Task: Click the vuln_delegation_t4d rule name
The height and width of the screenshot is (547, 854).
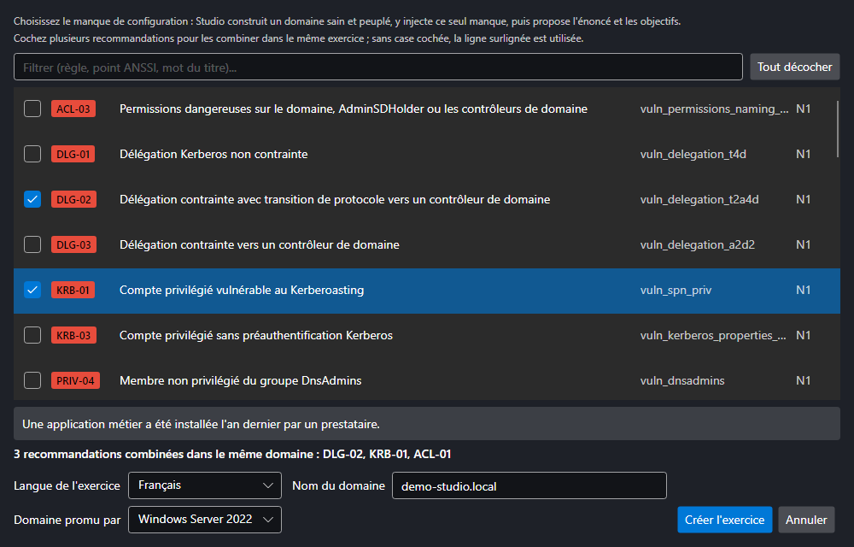Action: [693, 154]
